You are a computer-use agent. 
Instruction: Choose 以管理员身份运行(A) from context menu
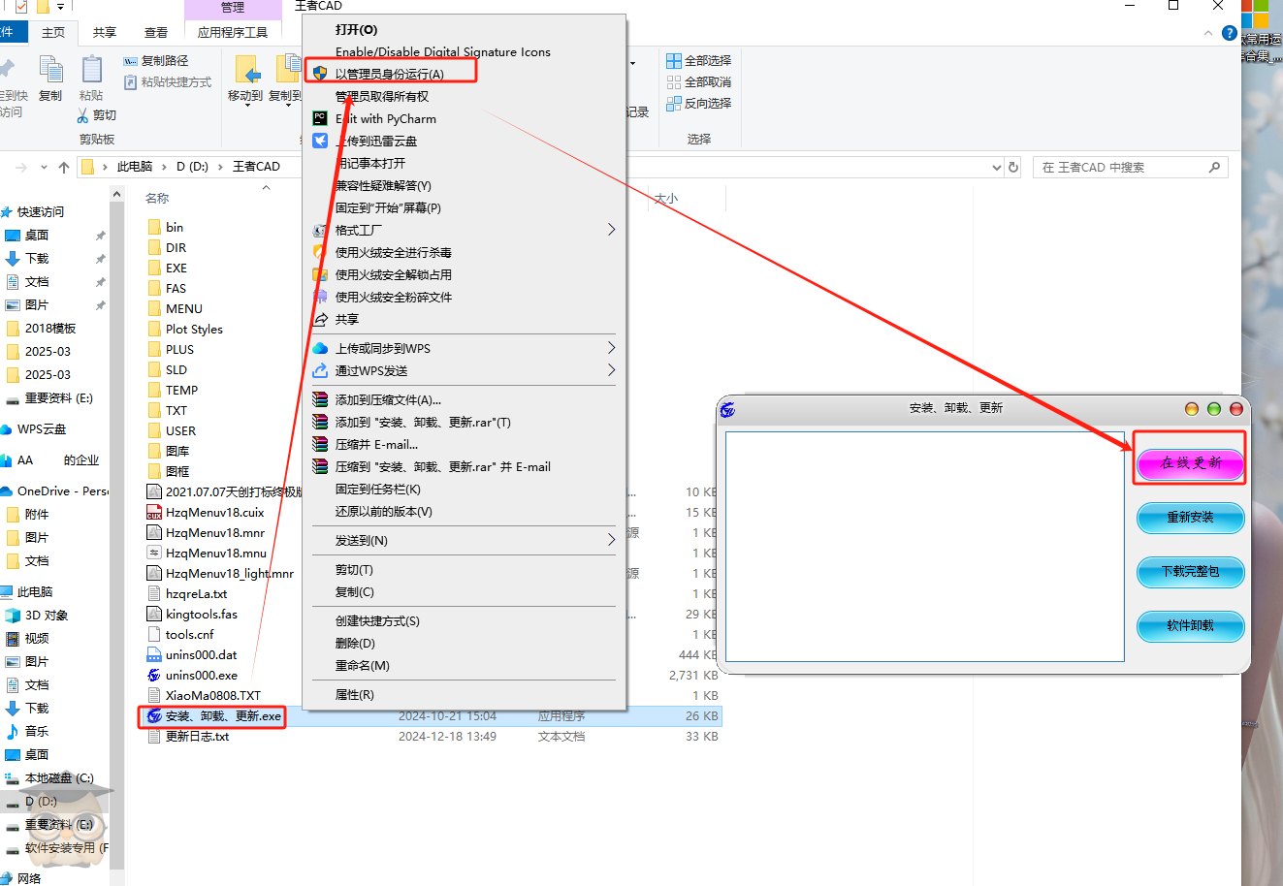click(x=390, y=74)
